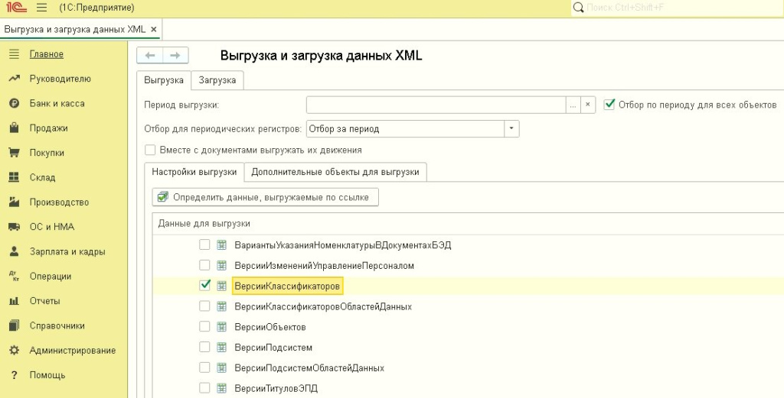Open Отбор для периодических регистров dropdown arrow
This screenshot has width=784, height=398.
511,128
